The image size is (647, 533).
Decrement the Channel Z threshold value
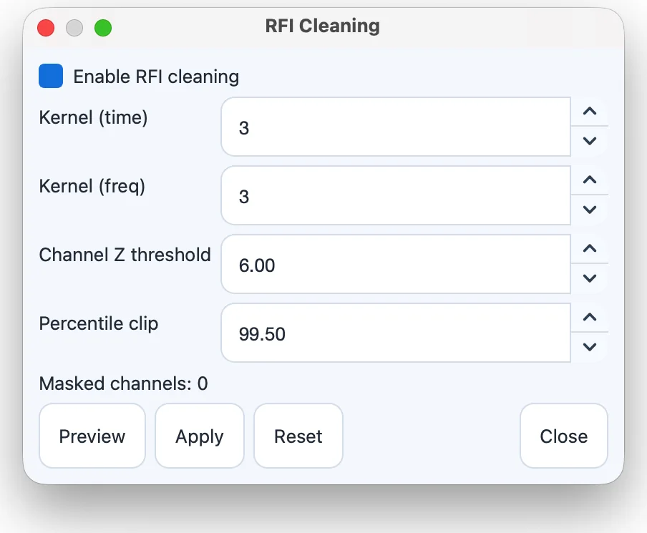click(x=590, y=278)
